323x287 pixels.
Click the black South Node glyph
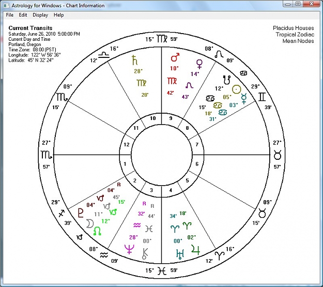pos(227,80)
